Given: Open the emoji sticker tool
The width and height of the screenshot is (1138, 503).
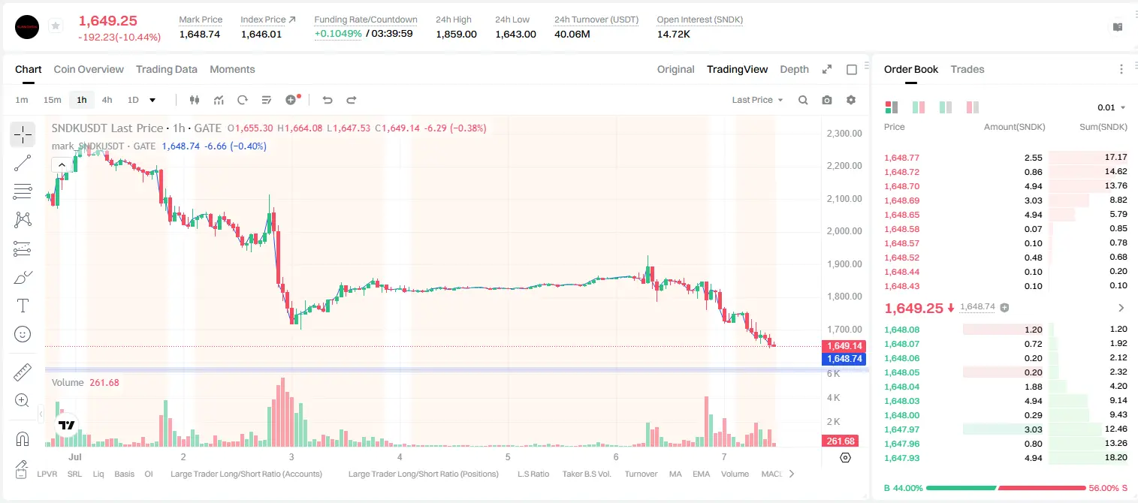Looking at the screenshot, I should [23, 334].
